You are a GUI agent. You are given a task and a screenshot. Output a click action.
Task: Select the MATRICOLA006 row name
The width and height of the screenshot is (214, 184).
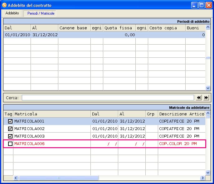point(29,144)
